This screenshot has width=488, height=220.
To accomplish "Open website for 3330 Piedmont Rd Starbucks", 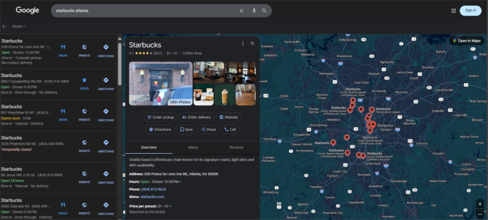I will click(x=84, y=146).
